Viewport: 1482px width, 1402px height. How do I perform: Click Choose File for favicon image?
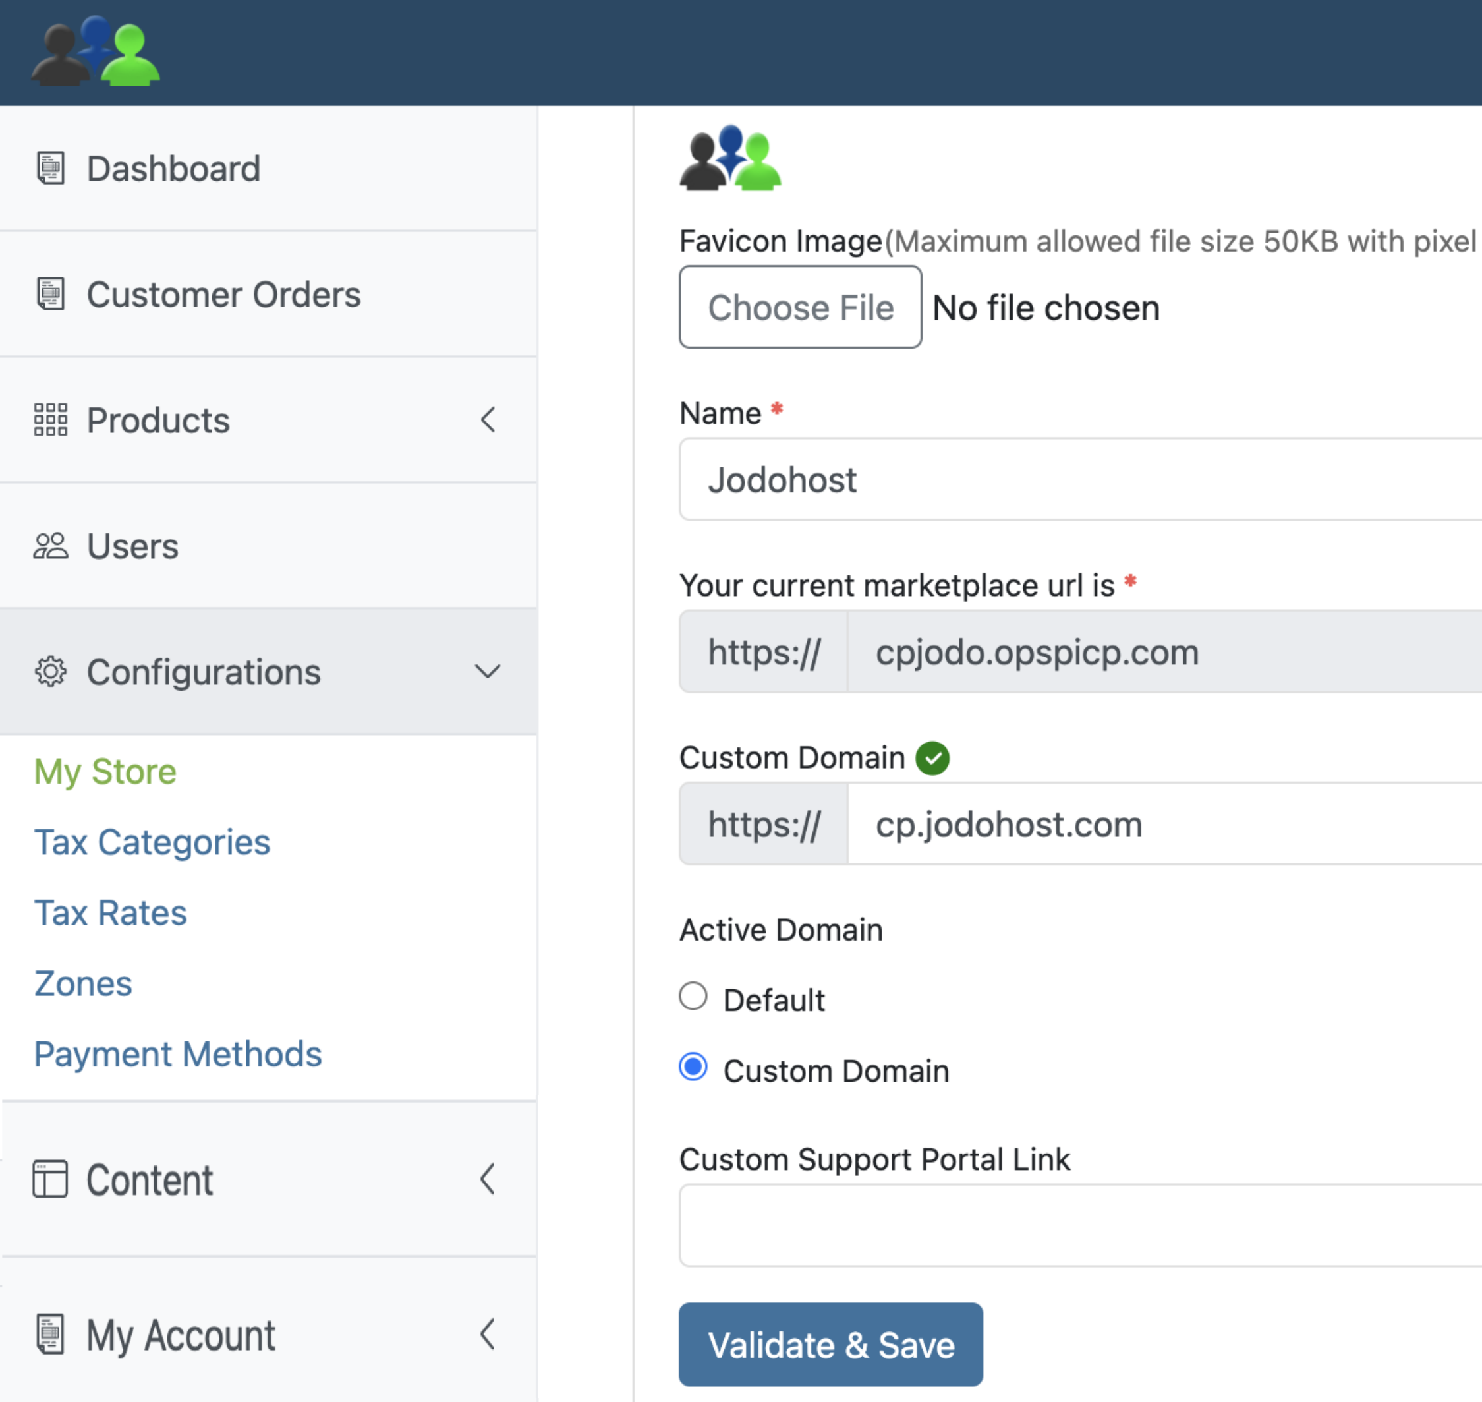click(800, 307)
